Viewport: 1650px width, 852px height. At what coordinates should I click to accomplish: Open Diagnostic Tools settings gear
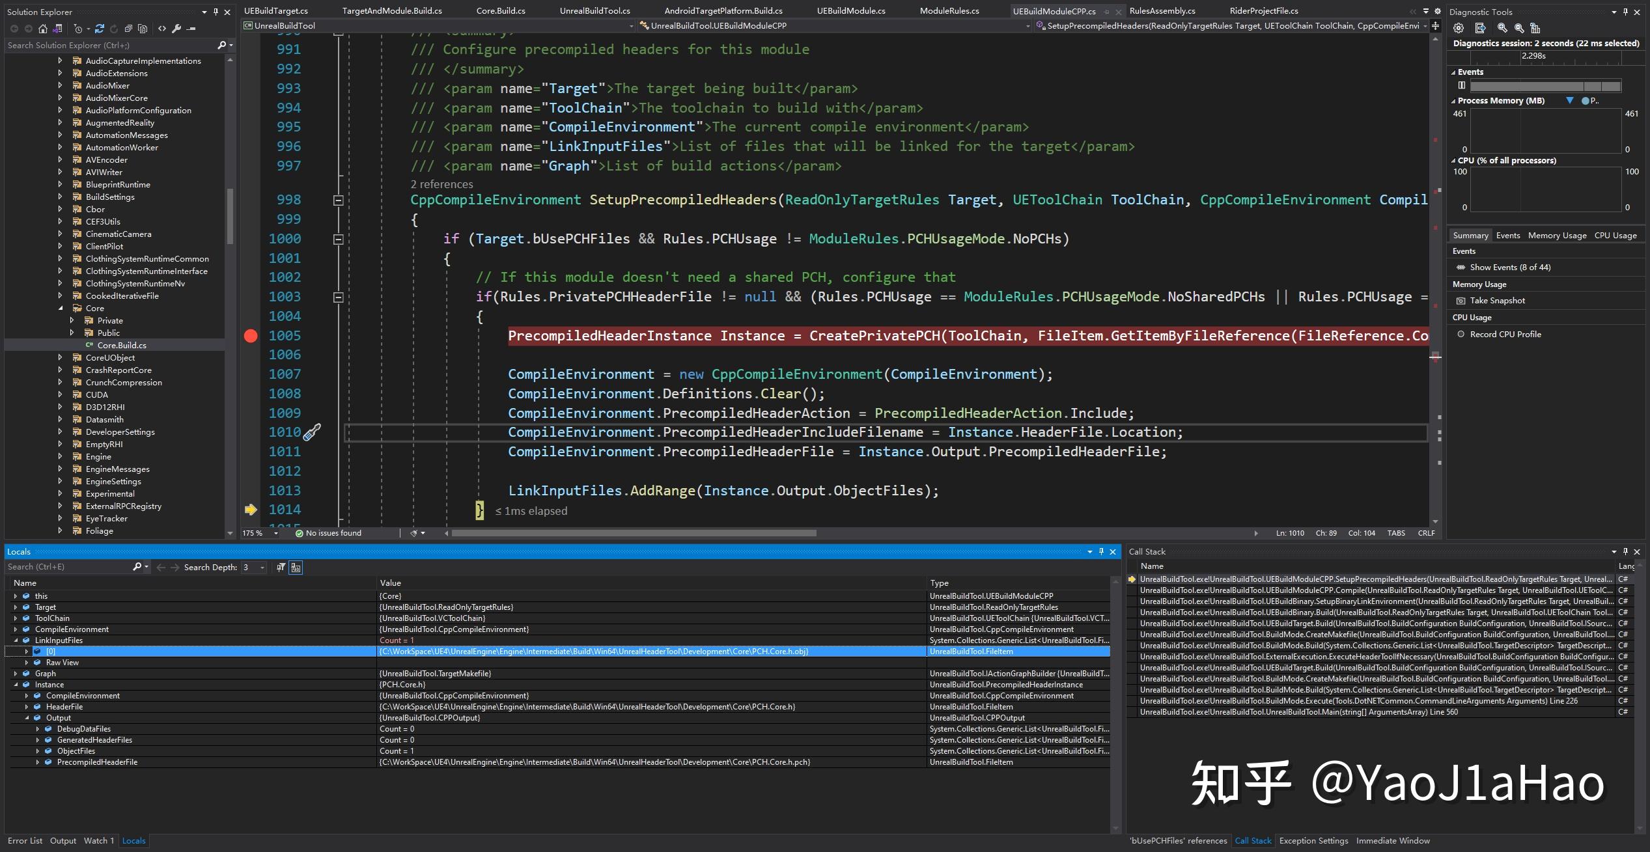pyautogui.click(x=1459, y=29)
